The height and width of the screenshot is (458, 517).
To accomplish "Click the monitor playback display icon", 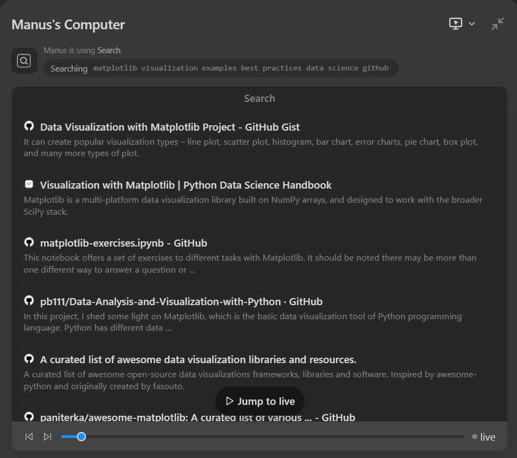I will (456, 24).
